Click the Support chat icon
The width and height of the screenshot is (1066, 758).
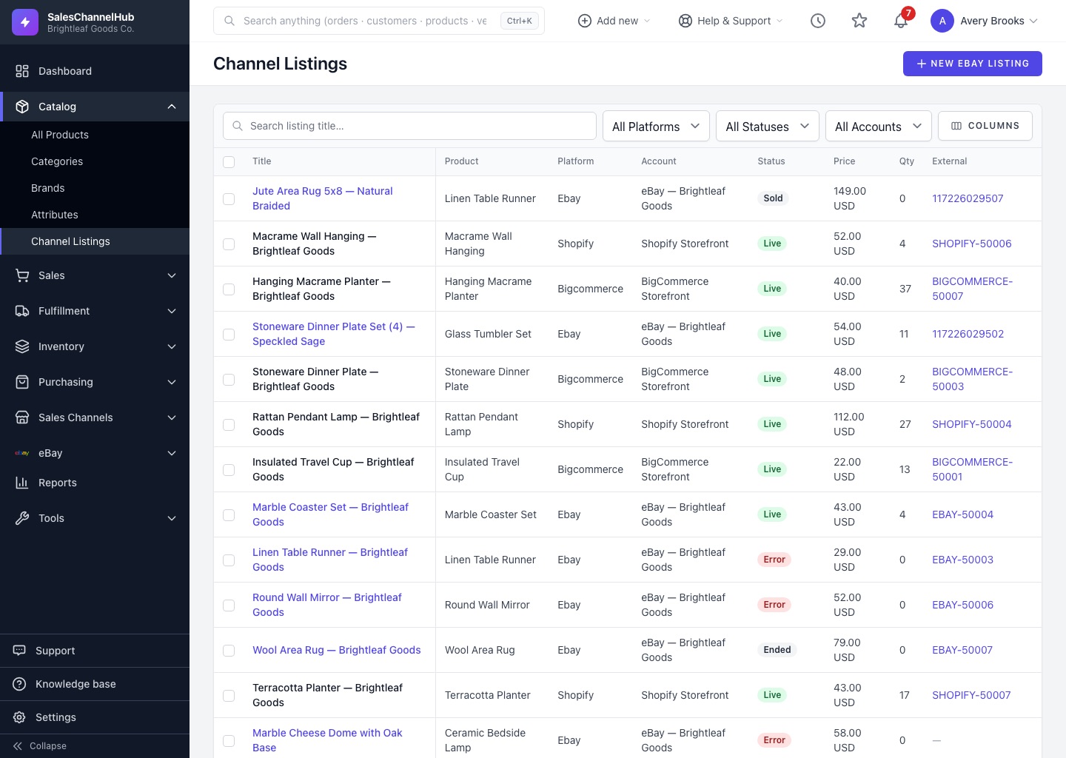click(19, 651)
